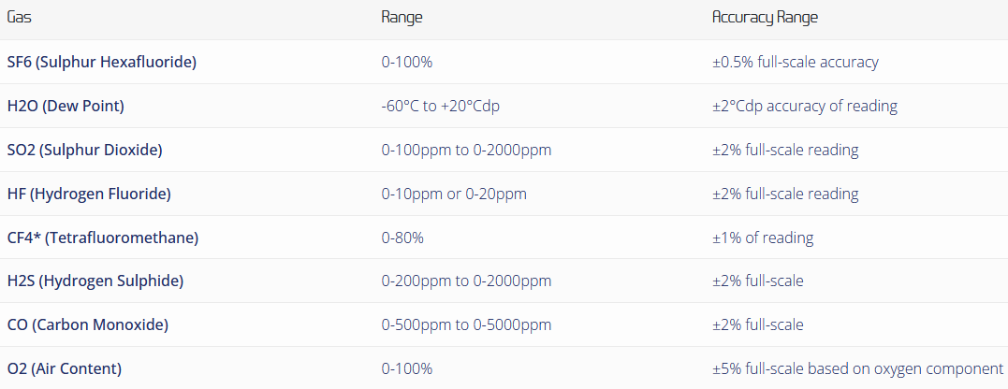
Task: Select the 0-80% range value
Action: coord(402,238)
